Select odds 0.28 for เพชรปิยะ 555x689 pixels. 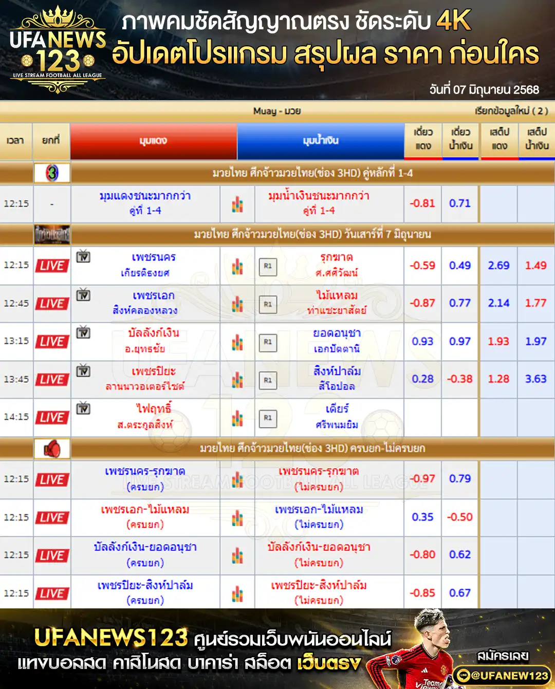point(422,379)
